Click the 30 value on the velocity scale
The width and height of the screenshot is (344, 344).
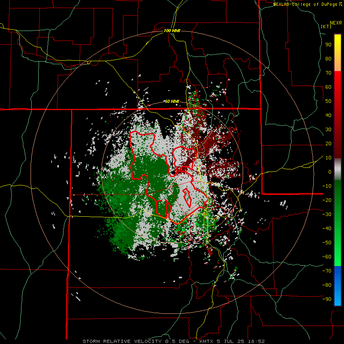pos(328,130)
